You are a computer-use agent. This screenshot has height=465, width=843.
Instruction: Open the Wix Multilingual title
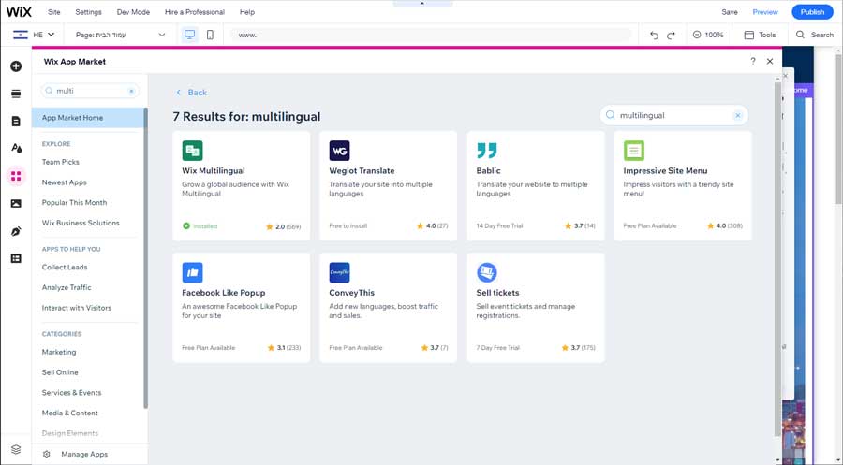[214, 171]
